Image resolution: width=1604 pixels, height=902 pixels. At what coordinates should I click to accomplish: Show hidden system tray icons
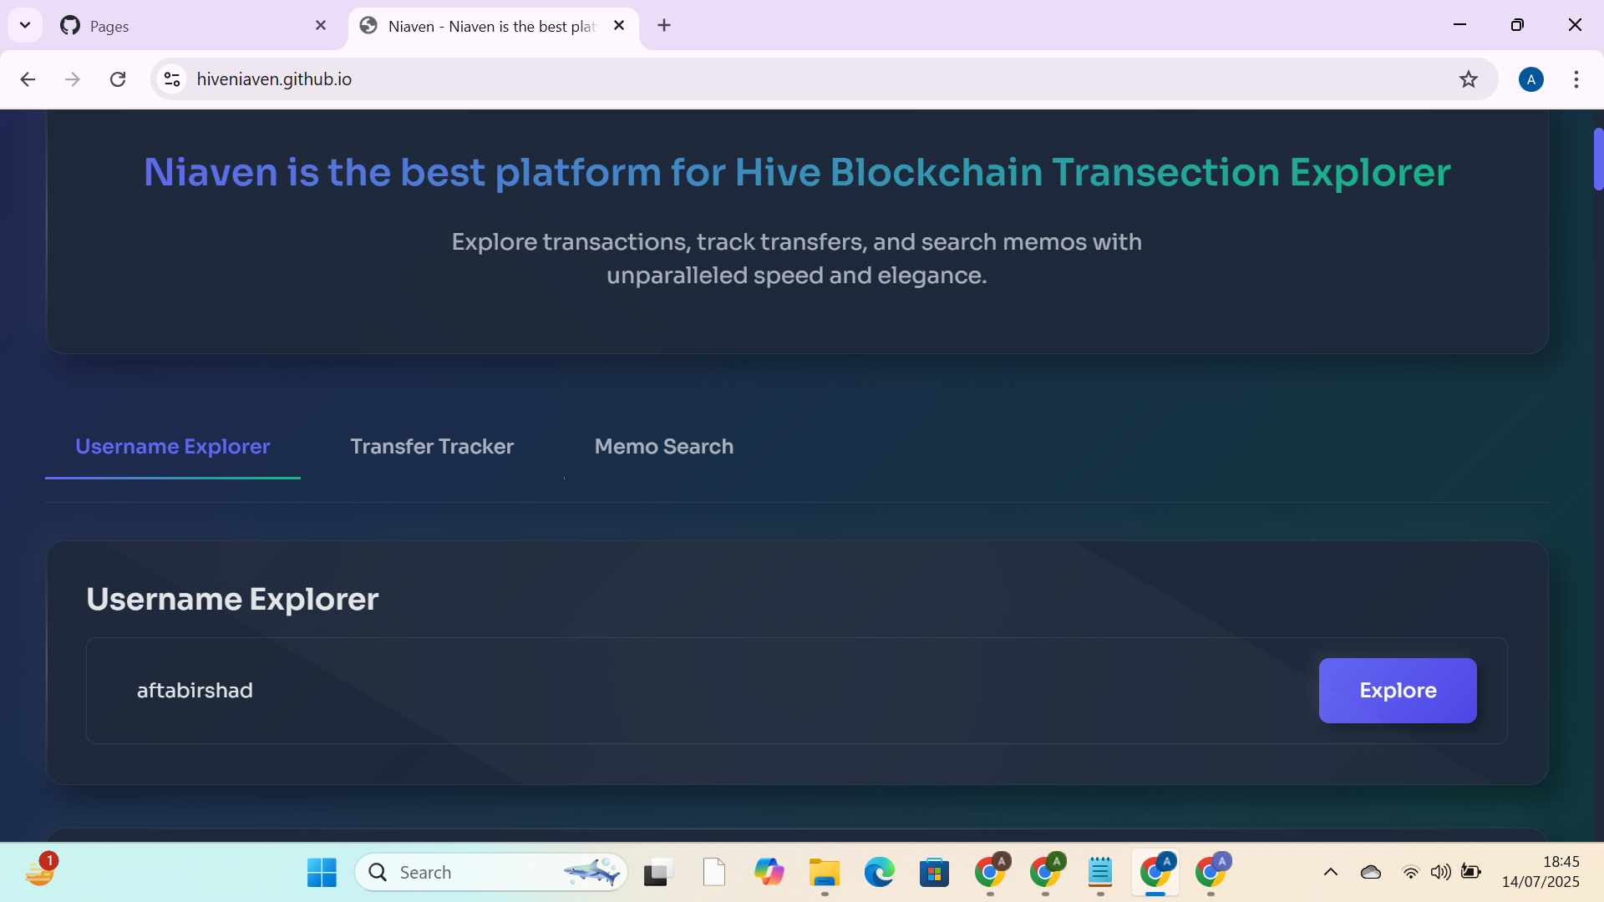1331,873
